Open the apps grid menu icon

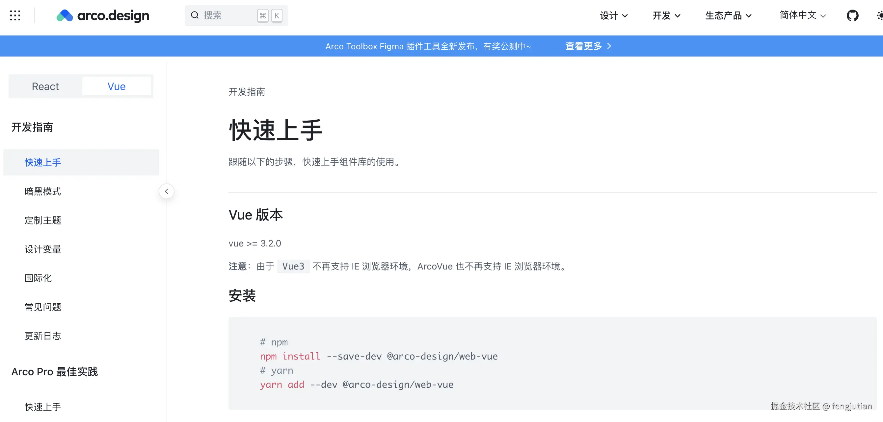point(15,15)
